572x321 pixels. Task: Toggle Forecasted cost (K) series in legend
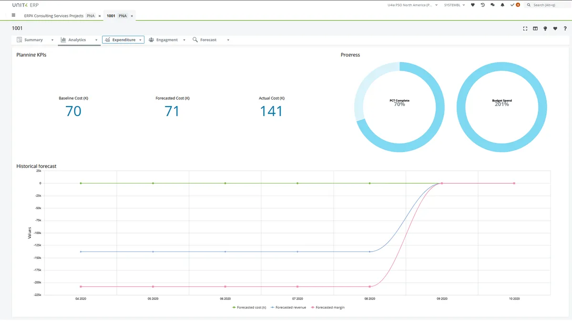coord(249,307)
